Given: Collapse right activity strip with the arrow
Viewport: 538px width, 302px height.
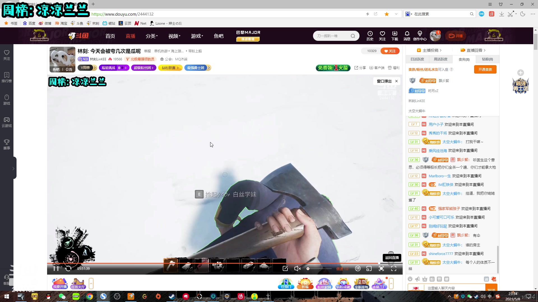Looking at the screenshot, I should (391, 284).
